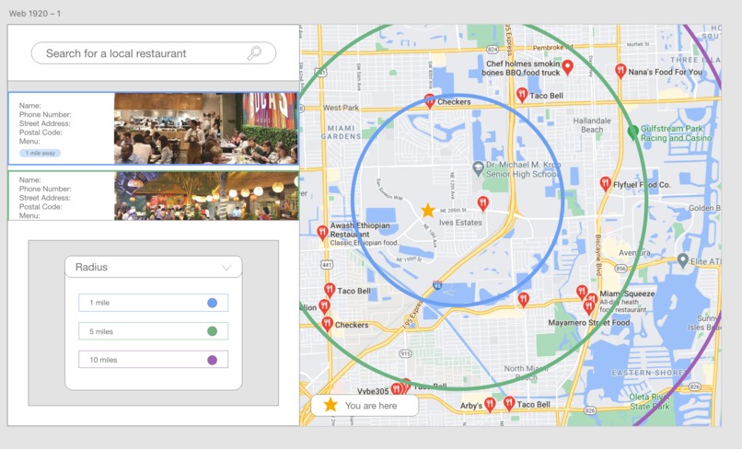
Task: Click the Gulfstream Park green pin
Action: tap(632, 132)
